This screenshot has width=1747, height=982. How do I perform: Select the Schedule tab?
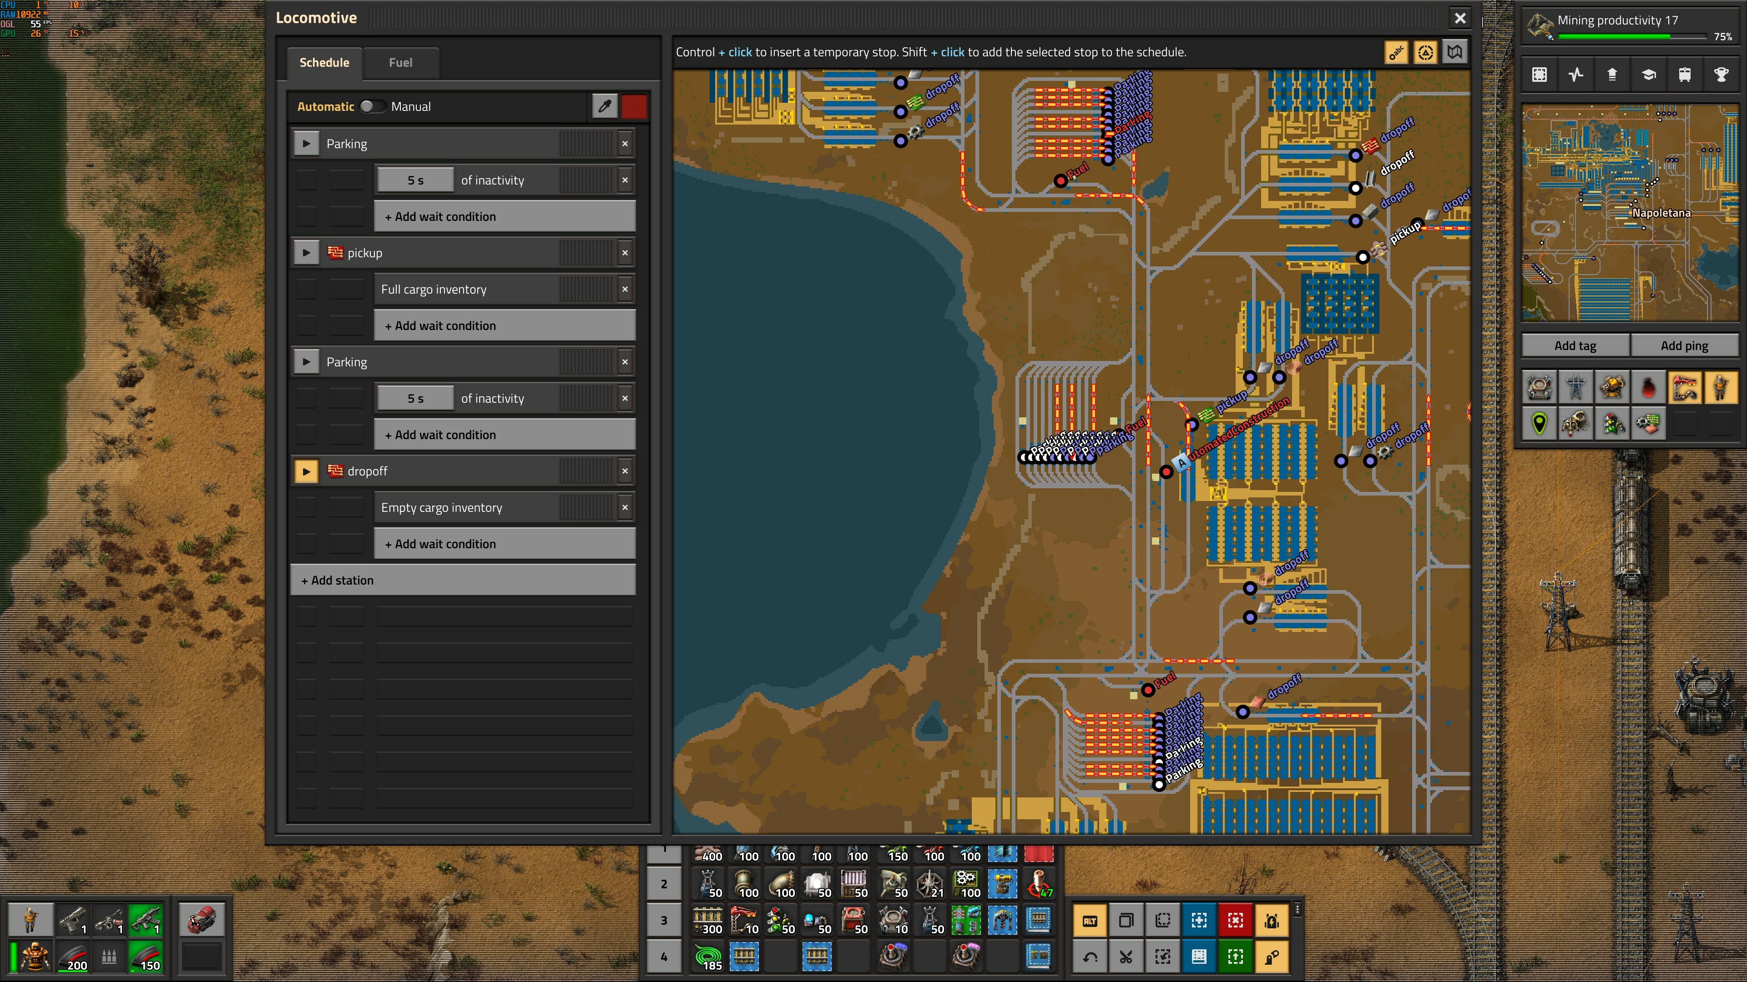pos(324,62)
